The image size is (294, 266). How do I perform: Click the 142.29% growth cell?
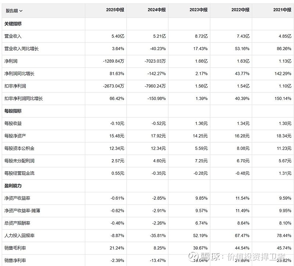tap(283, 74)
